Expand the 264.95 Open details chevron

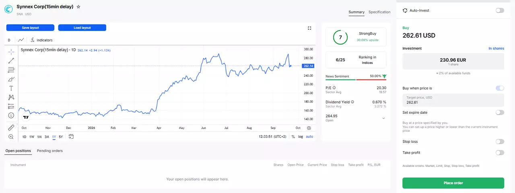coord(383,118)
